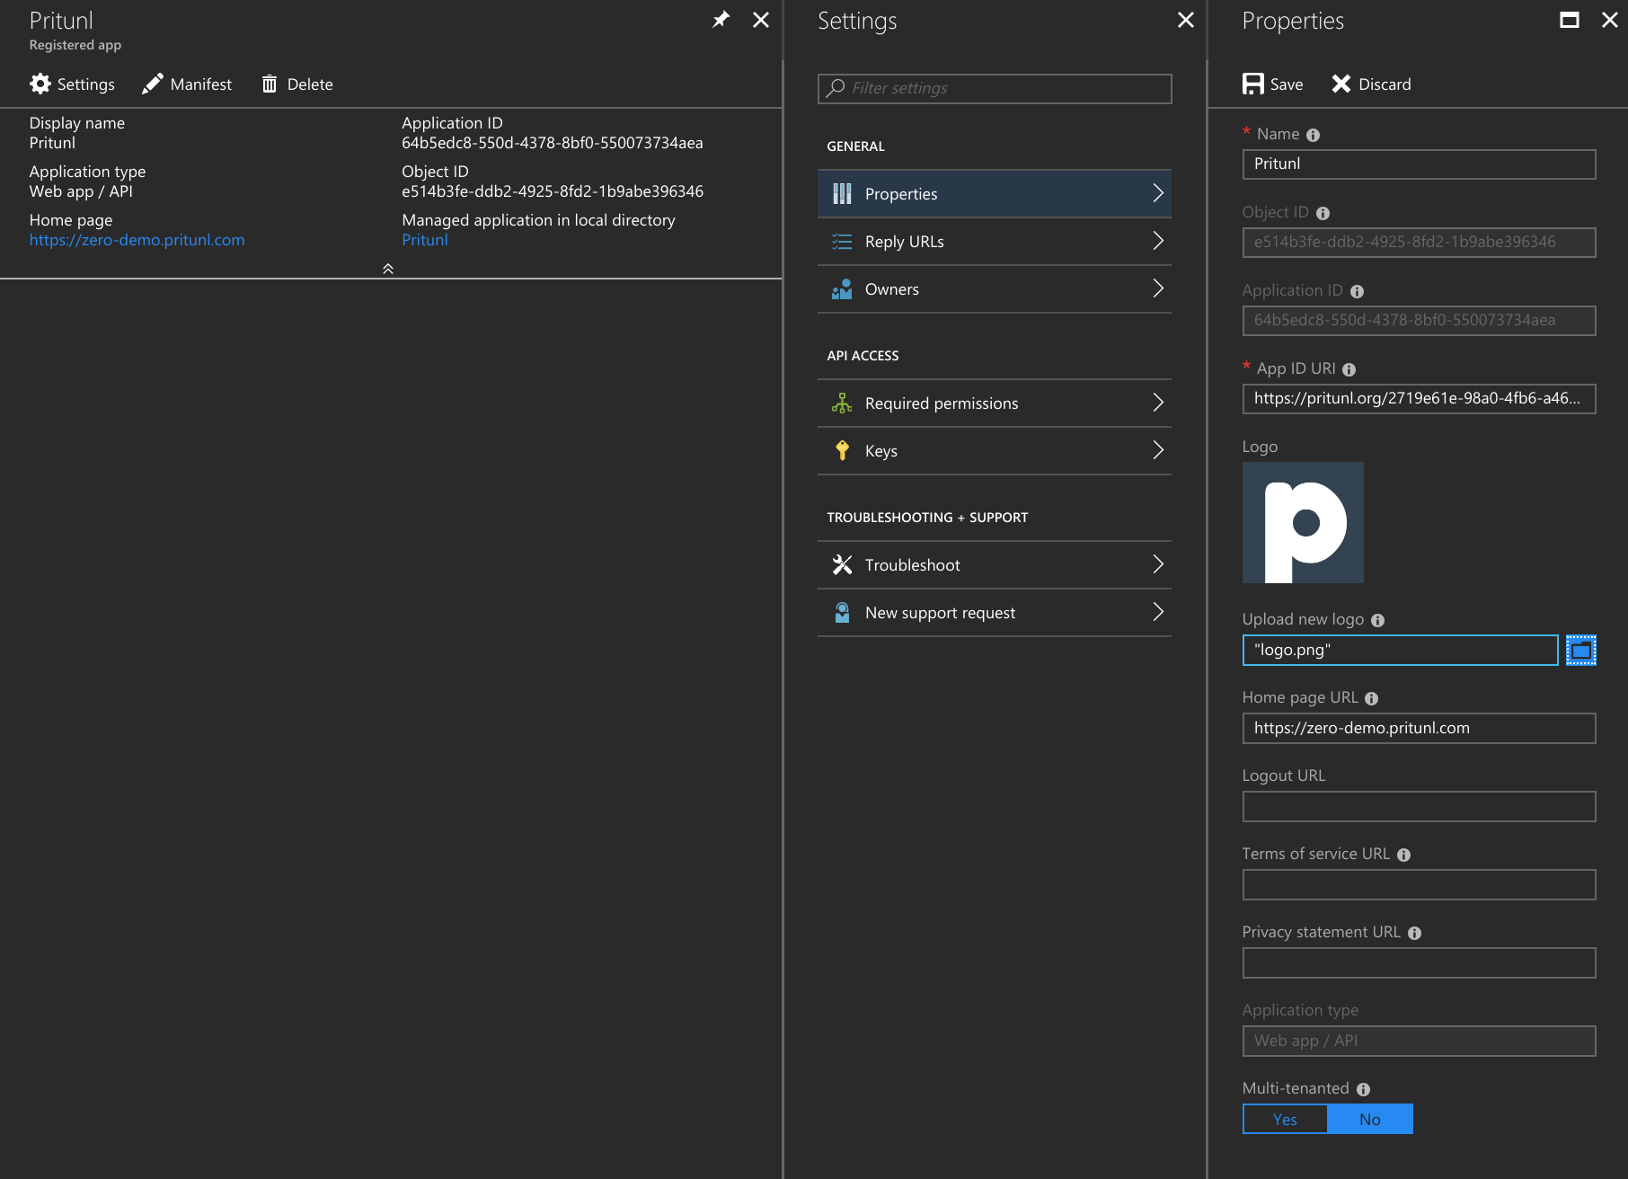This screenshot has height=1179, width=1628.
Task: Close the Settings blade
Action: 1186,20
